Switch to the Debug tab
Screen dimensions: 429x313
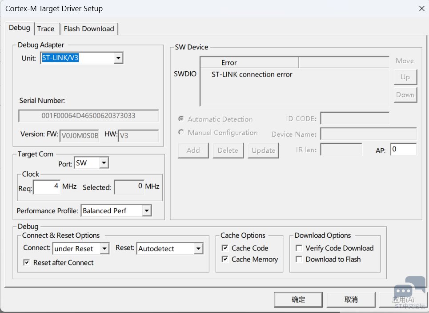(20, 28)
